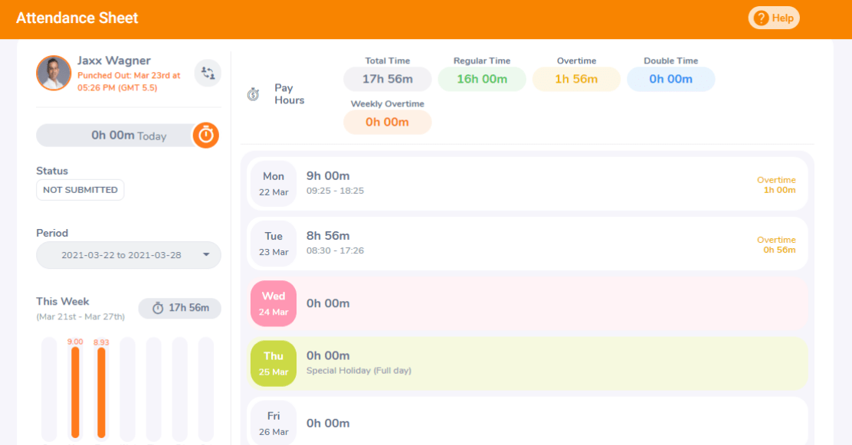Screen dimensions: 852x445
Task: Click the stopwatch icon in the This Week badge
Action: click(x=158, y=308)
